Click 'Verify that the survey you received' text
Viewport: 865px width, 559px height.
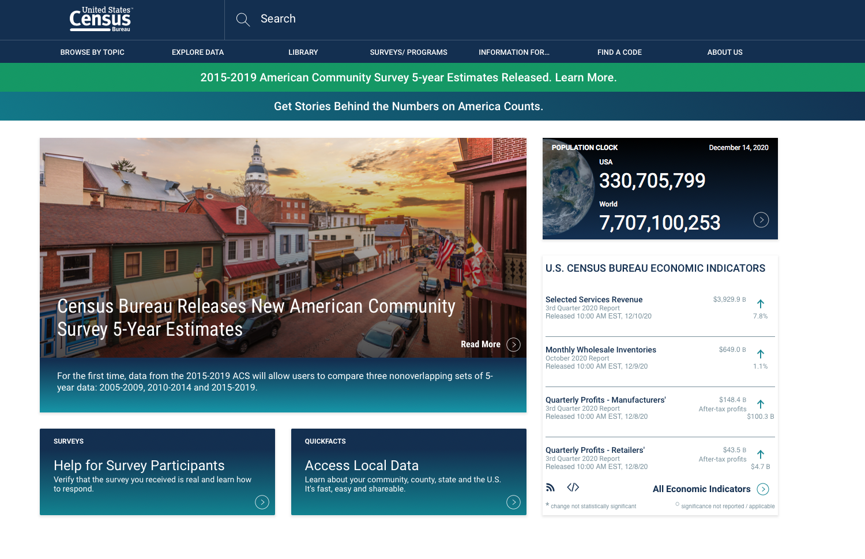(x=152, y=484)
